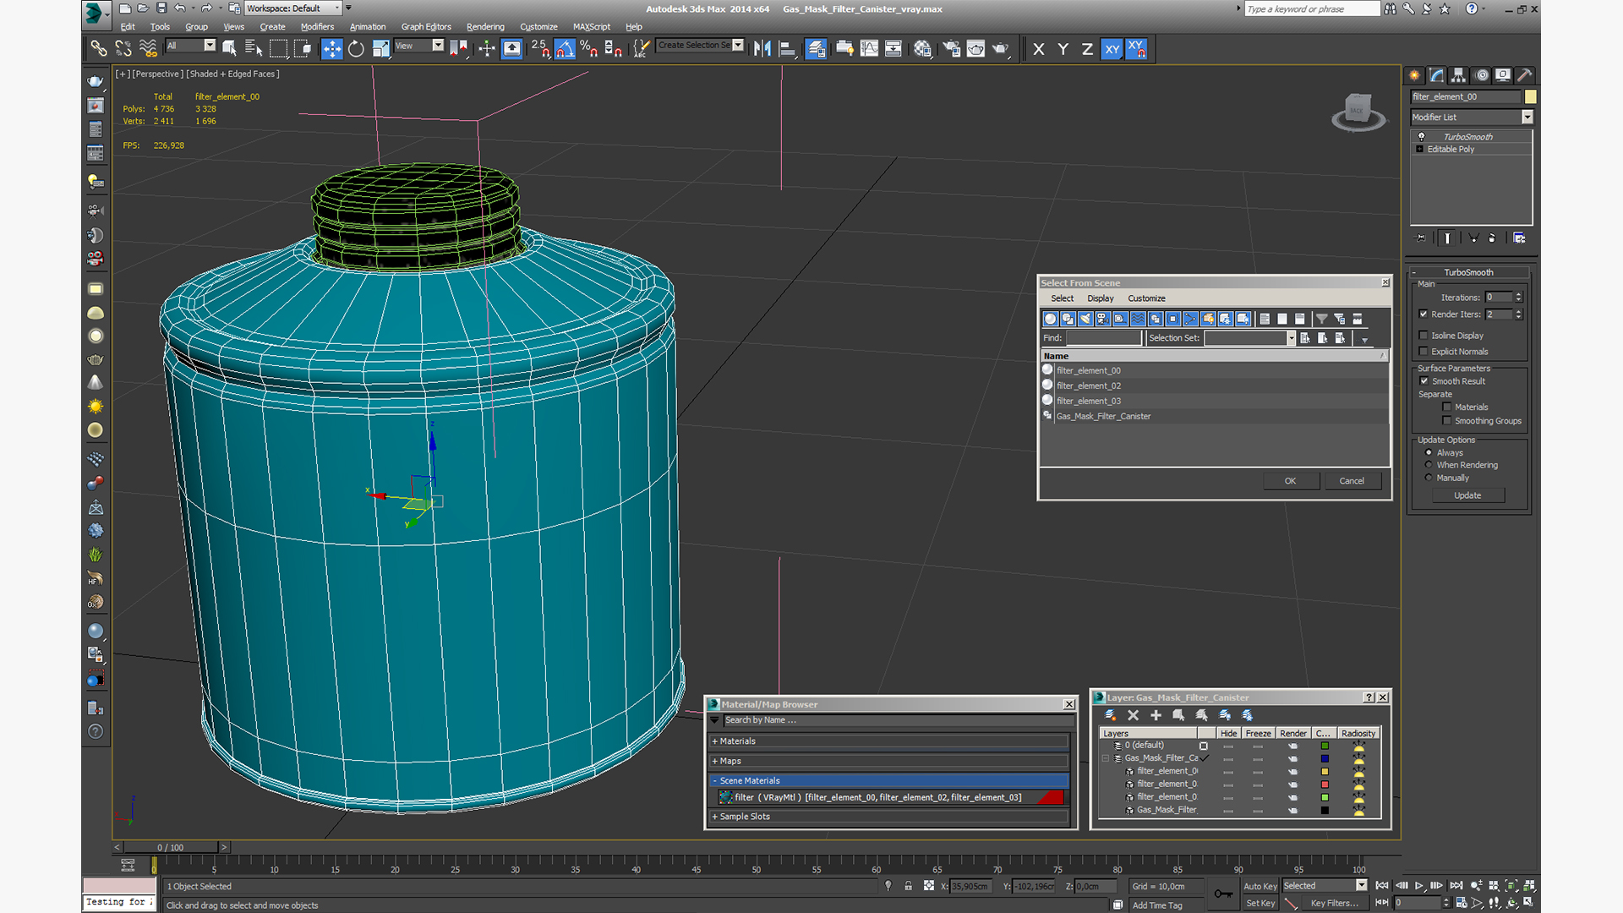This screenshot has height=913, width=1623.
Task: Open the Workspace Default dropdown
Action: (x=292, y=8)
